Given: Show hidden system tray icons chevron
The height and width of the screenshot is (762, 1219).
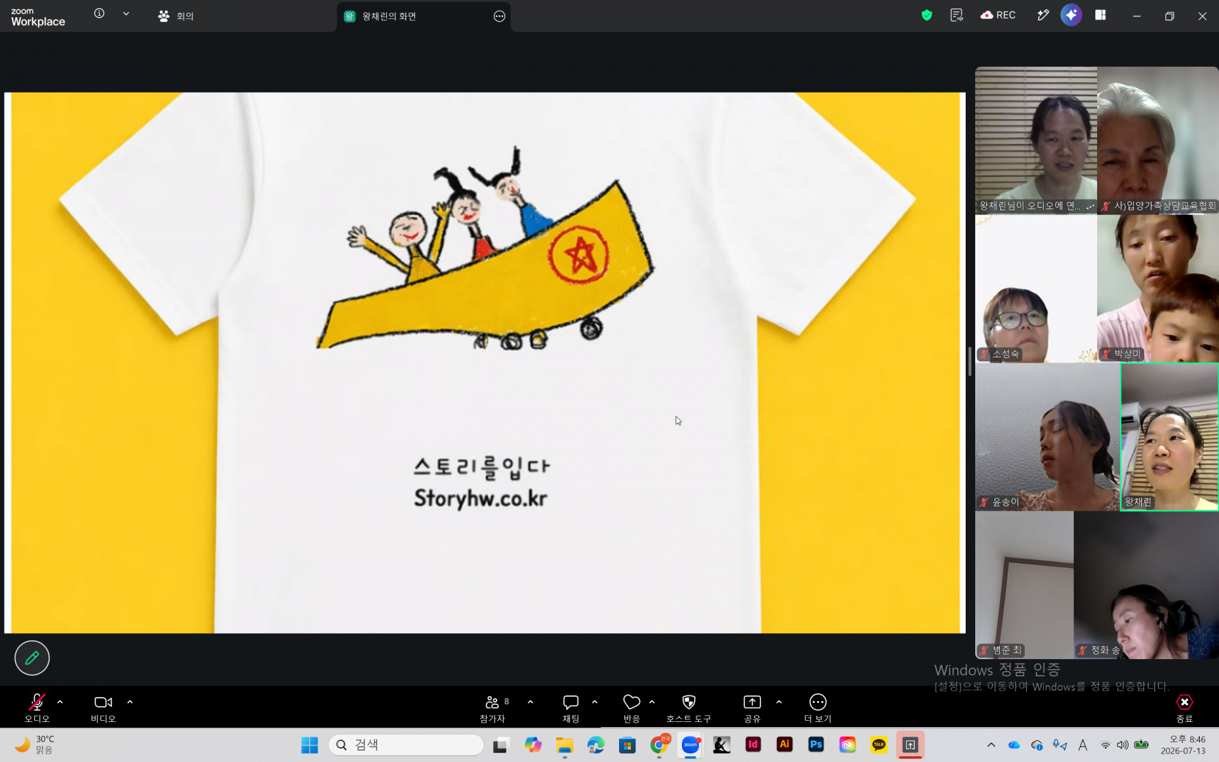Looking at the screenshot, I should point(991,745).
